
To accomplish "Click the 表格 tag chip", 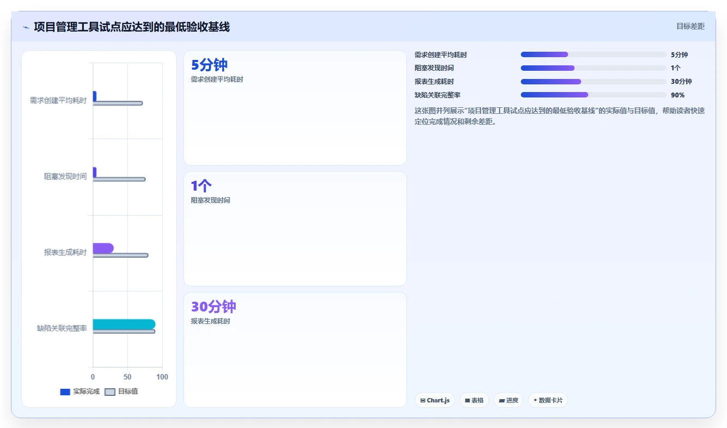I will [x=475, y=400].
